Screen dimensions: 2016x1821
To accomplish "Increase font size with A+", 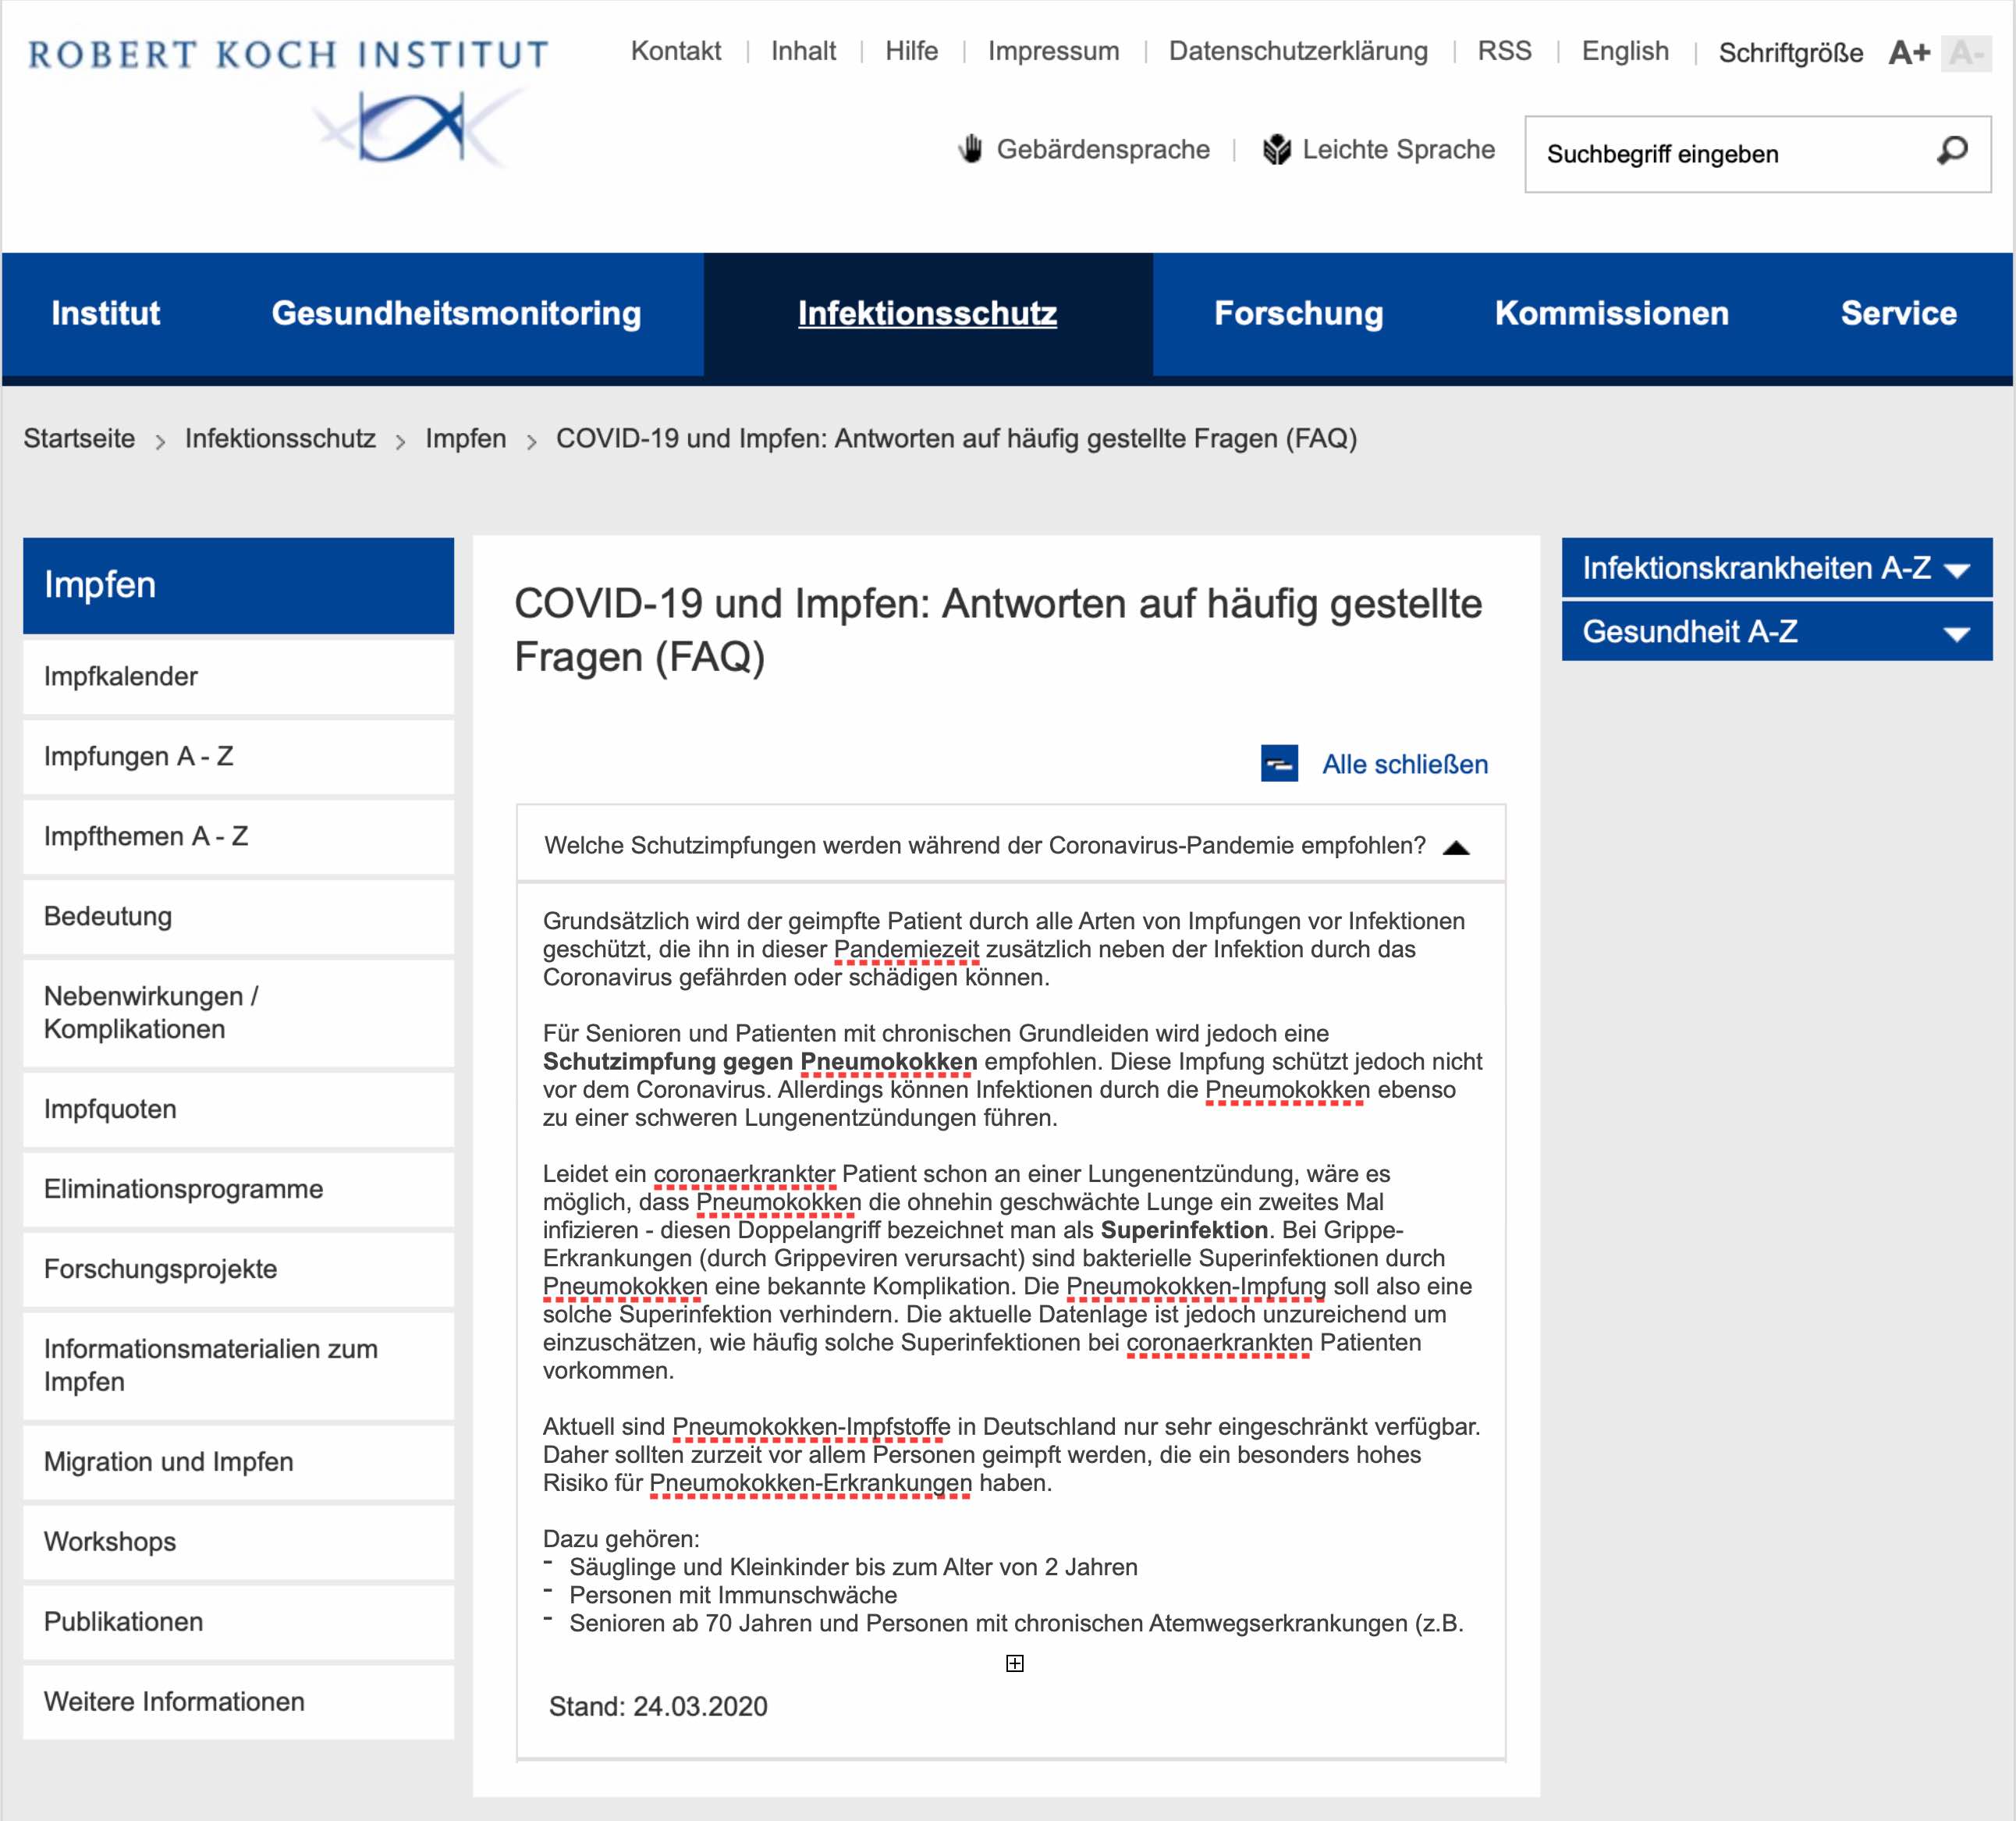I will pyautogui.click(x=1908, y=52).
